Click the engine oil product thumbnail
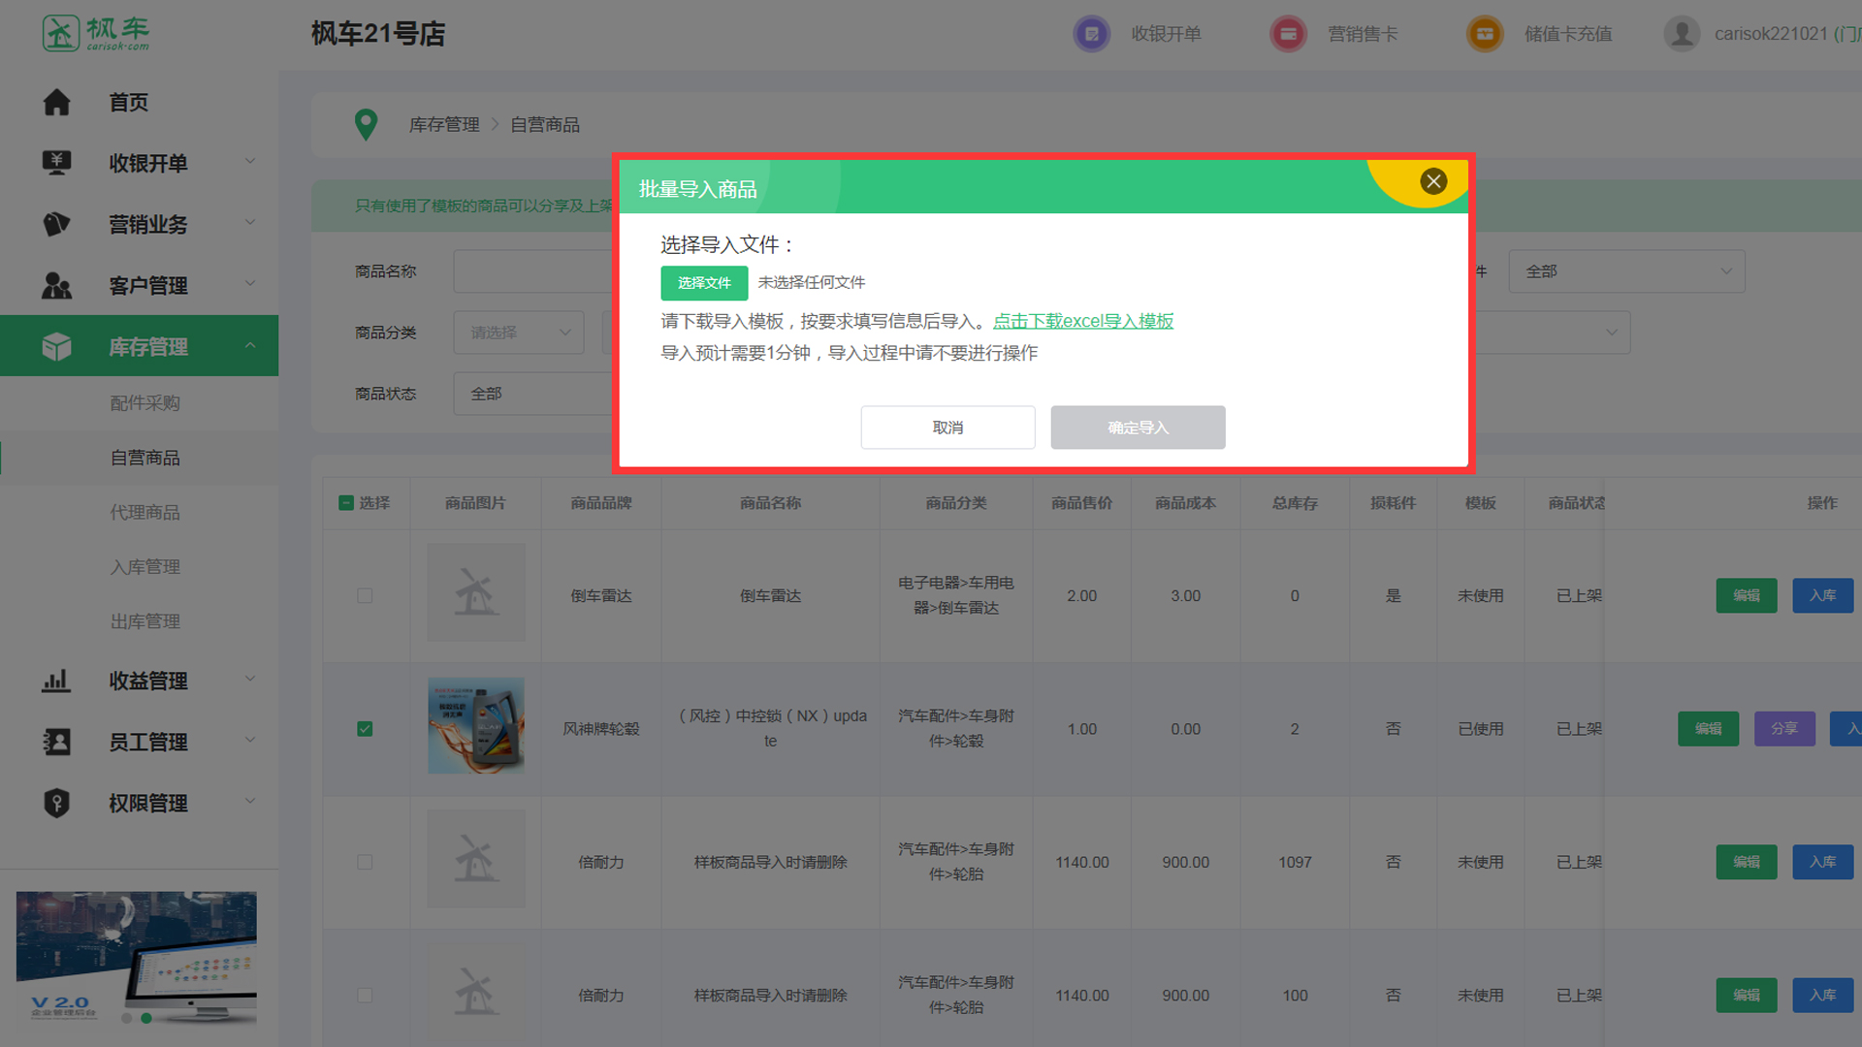The width and height of the screenshot is (1862, 1047). pos(476,725)
